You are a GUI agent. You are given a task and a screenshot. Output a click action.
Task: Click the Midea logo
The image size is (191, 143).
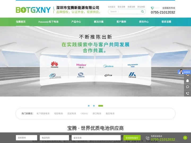(108, 66)
